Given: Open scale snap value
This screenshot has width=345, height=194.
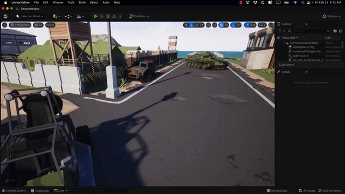Looking at the screenshot, I should pyautogui.click(x=253, y=25).
